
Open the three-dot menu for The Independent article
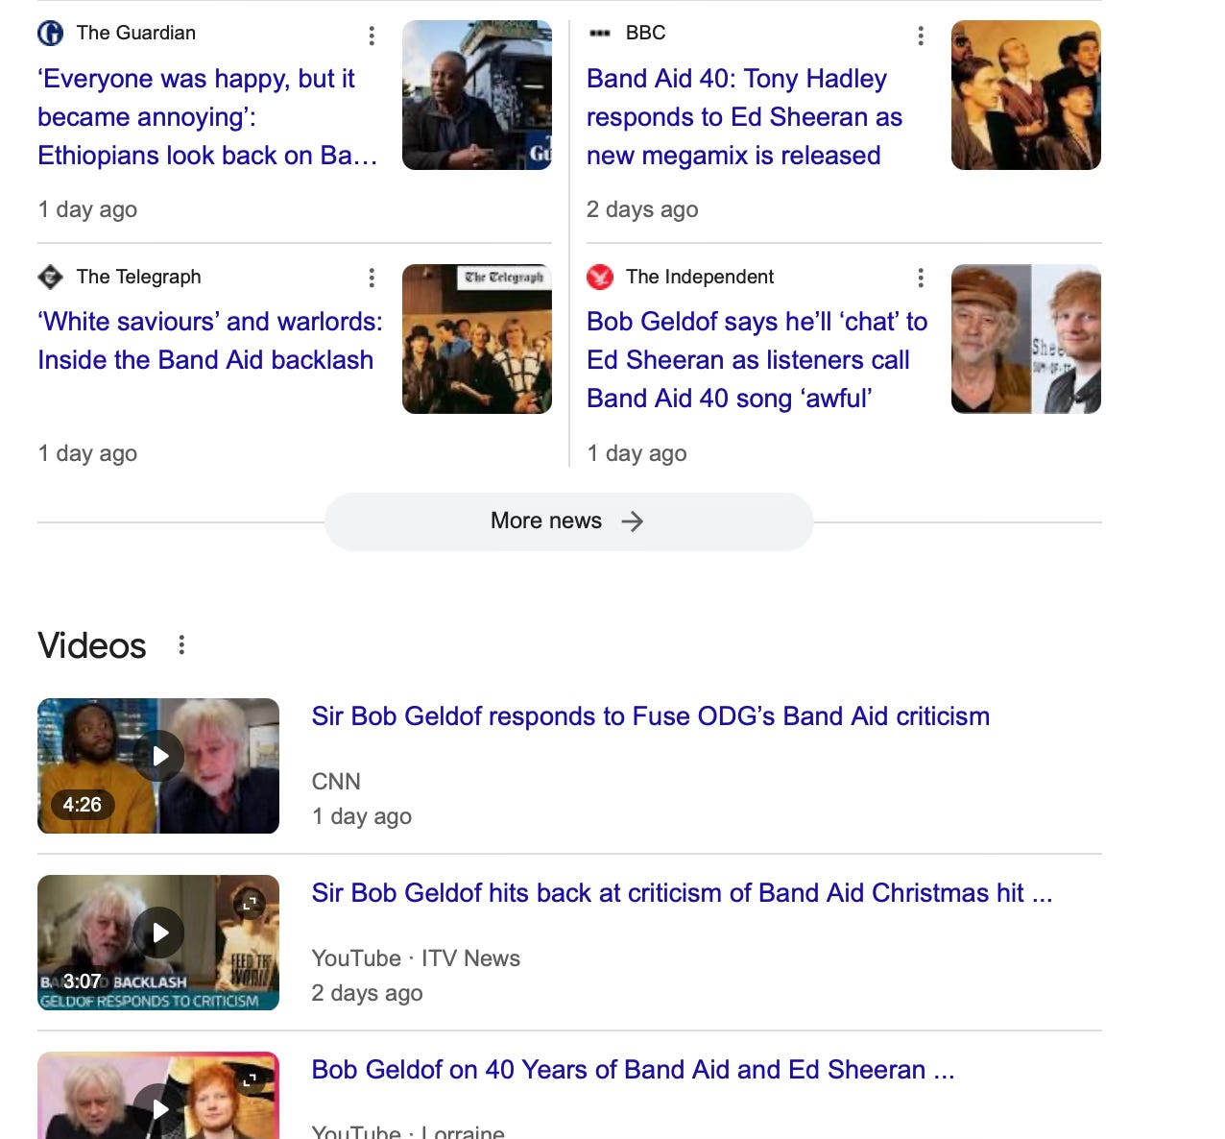tap(921, 278)
